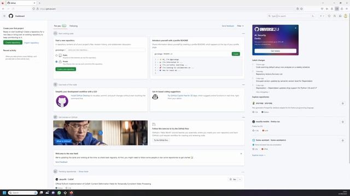
Task: Click the Explore more link
Action: [x=259, y=155]
